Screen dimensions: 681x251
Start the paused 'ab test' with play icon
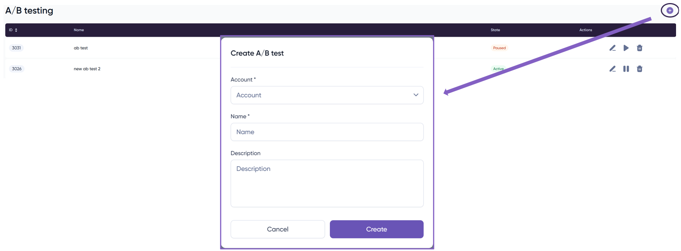click(626, 48)
